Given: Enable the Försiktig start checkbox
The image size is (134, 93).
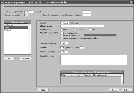Looking at the screenshot, I should (x=62, y=33).
